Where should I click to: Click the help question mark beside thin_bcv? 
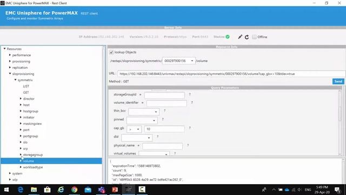click(x=164, y=110)
